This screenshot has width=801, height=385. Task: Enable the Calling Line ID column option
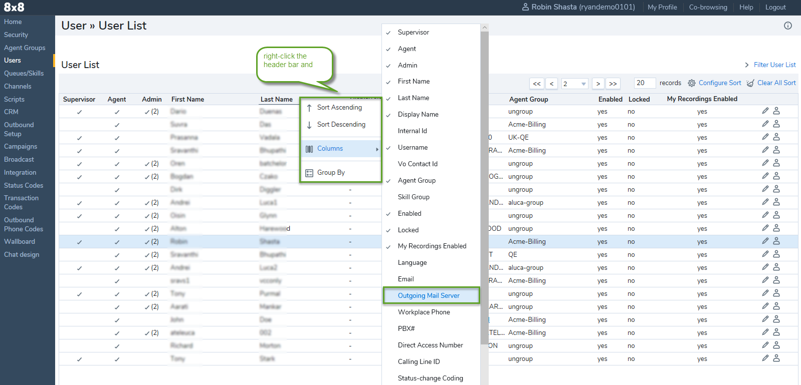tap(419, 361)
